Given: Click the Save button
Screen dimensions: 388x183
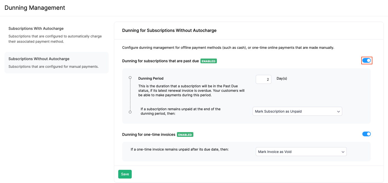Looking at the screenshot, I should [125, 174].
